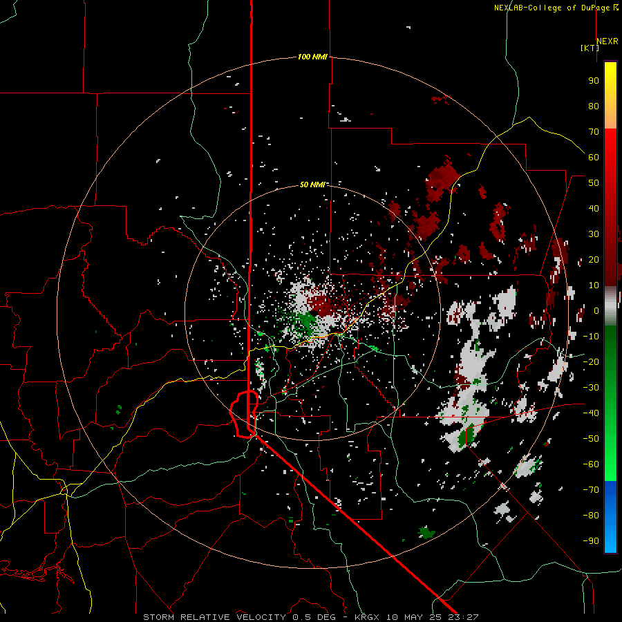The height and width of the screenshot is (622, 622).
Task: Click the 30 value on the velocity scale
Action: [x=594, y=234]
